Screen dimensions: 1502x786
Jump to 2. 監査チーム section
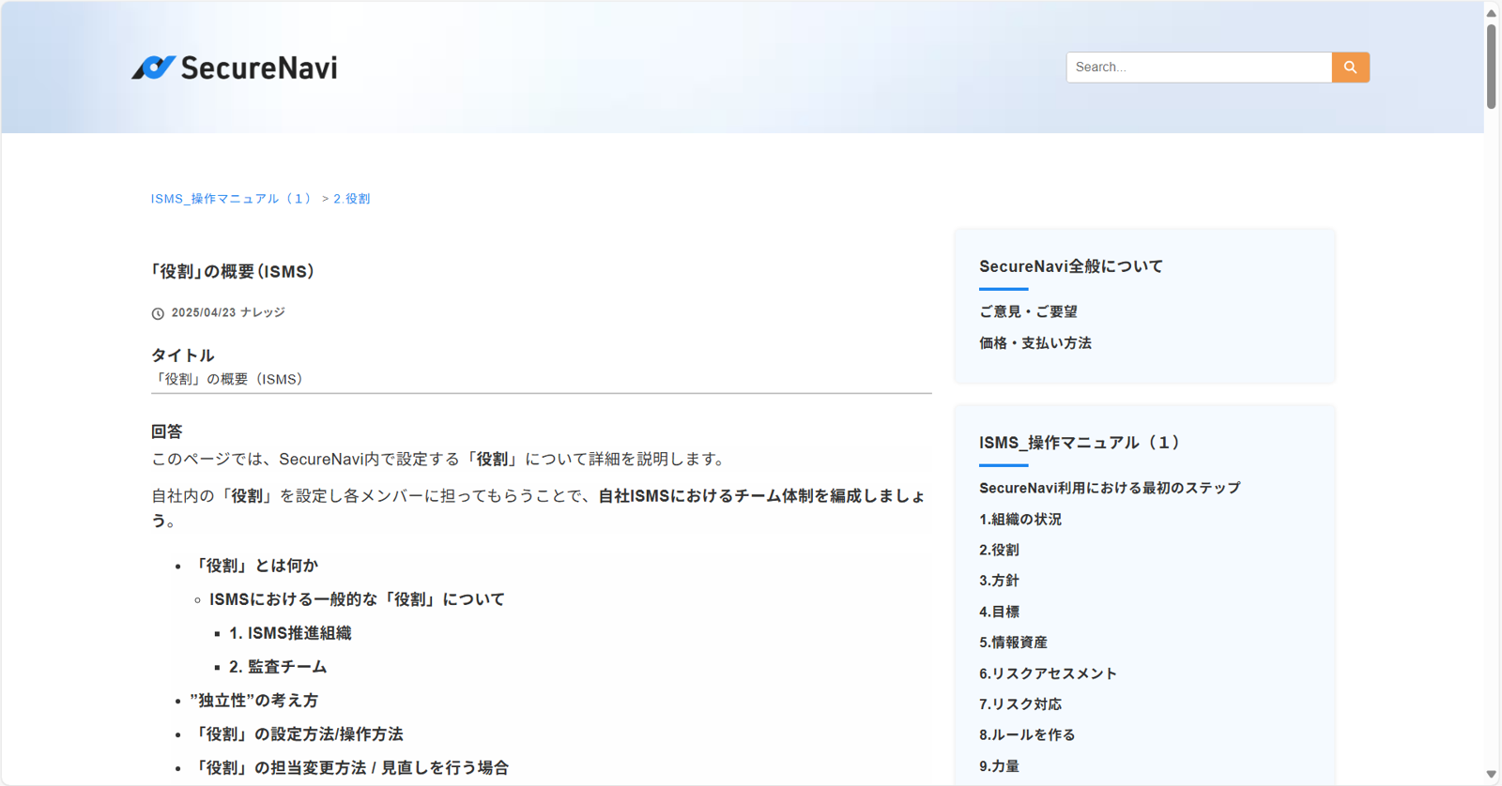pos(278,667)
